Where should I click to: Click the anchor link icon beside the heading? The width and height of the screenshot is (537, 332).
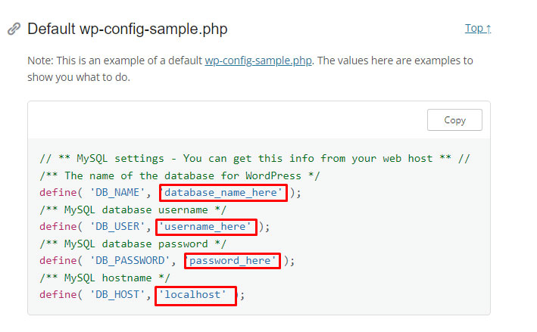[14, 29]
